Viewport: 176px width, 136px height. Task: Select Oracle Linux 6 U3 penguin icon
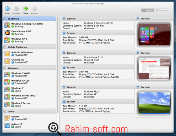(x=7, y=33)
